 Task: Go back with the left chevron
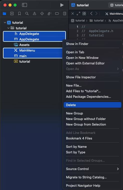pyautogui.click(x=91, y=14)
